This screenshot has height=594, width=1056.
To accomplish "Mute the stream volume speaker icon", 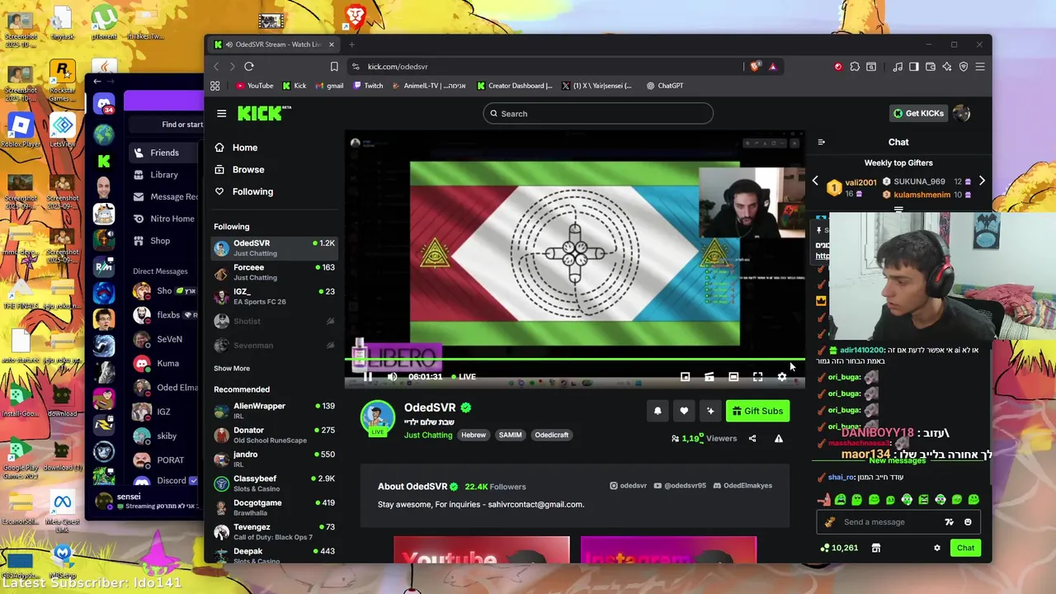I will (x=392, y=377).
